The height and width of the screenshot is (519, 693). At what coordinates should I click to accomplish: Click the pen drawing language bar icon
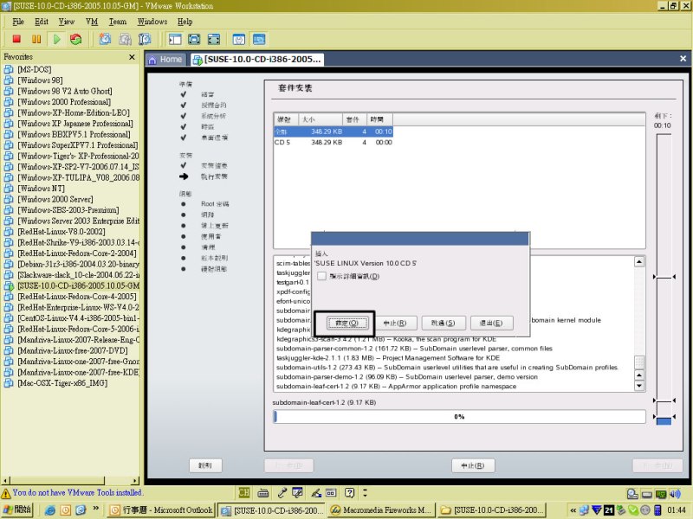(316, 493)
